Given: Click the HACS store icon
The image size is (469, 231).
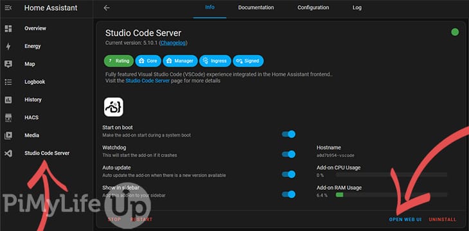Looking at the screenshot, I should [x=8, y=117].
